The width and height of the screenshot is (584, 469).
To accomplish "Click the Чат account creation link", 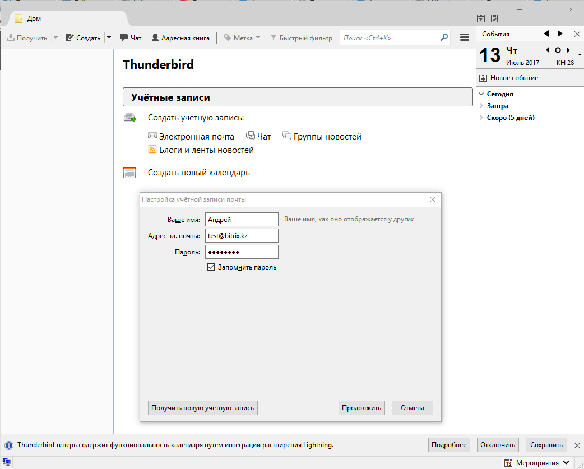I will [263, 137].
